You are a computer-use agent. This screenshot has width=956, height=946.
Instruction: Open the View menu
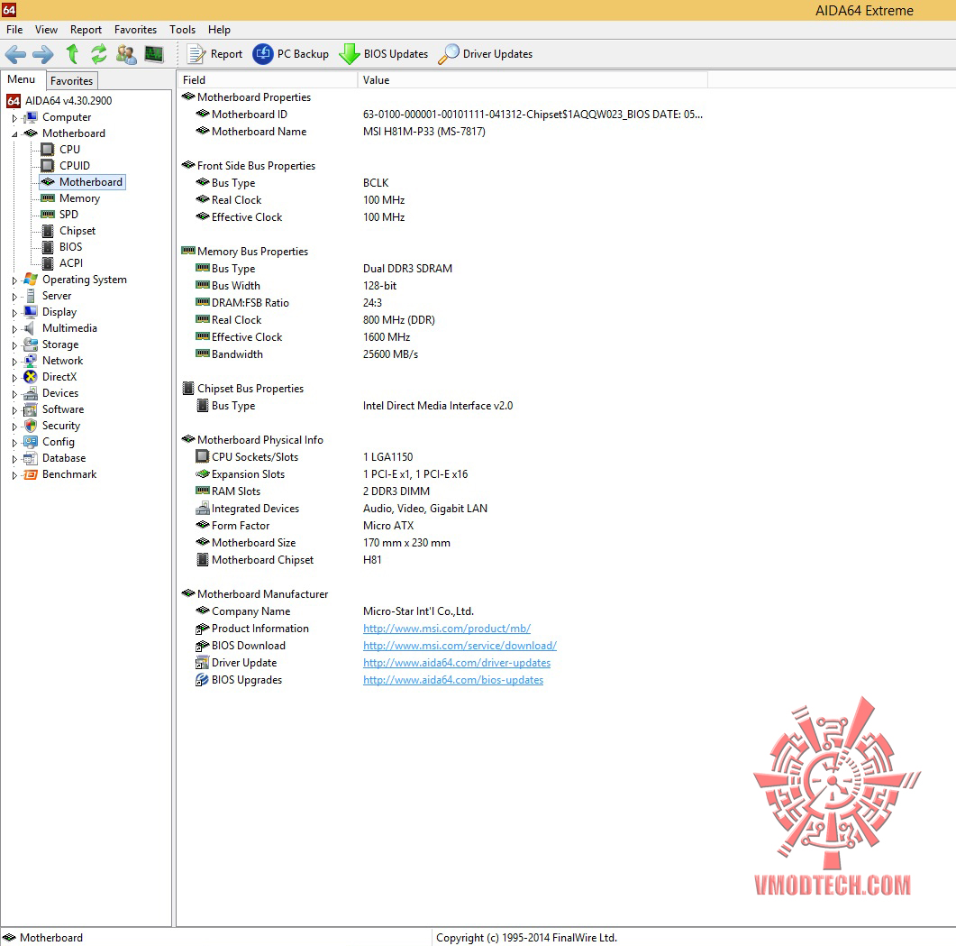(x=46, y=29)
